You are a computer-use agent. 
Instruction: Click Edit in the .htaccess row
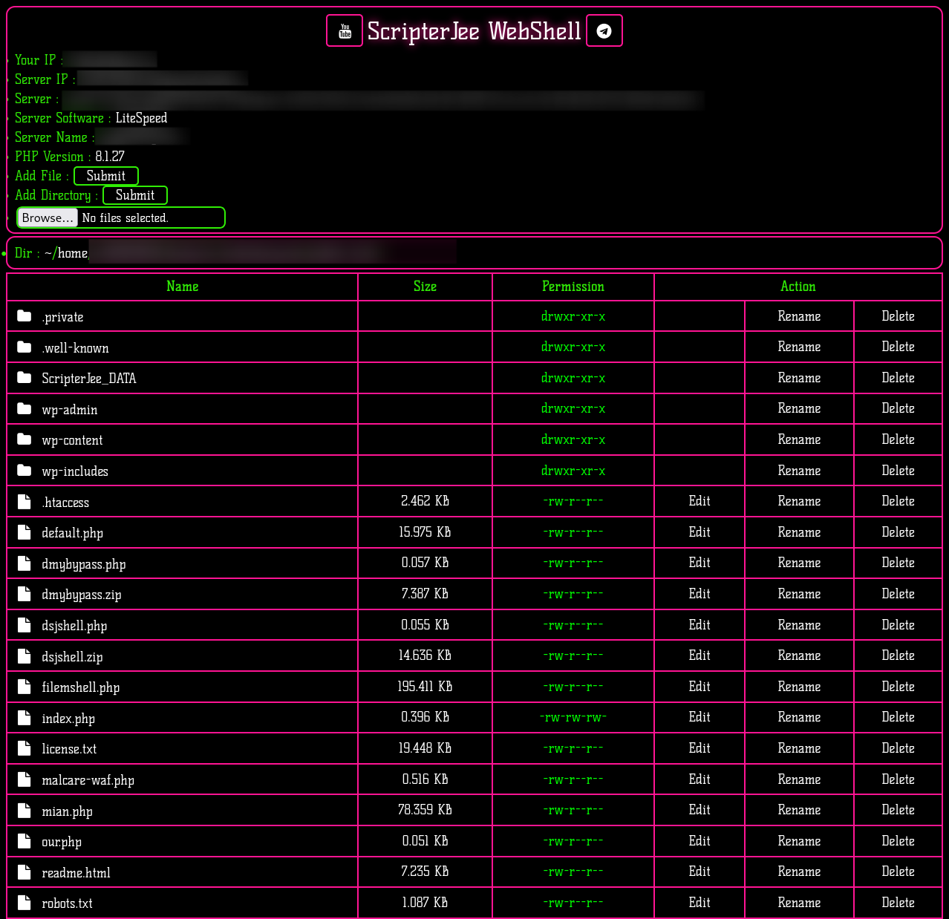699,501
